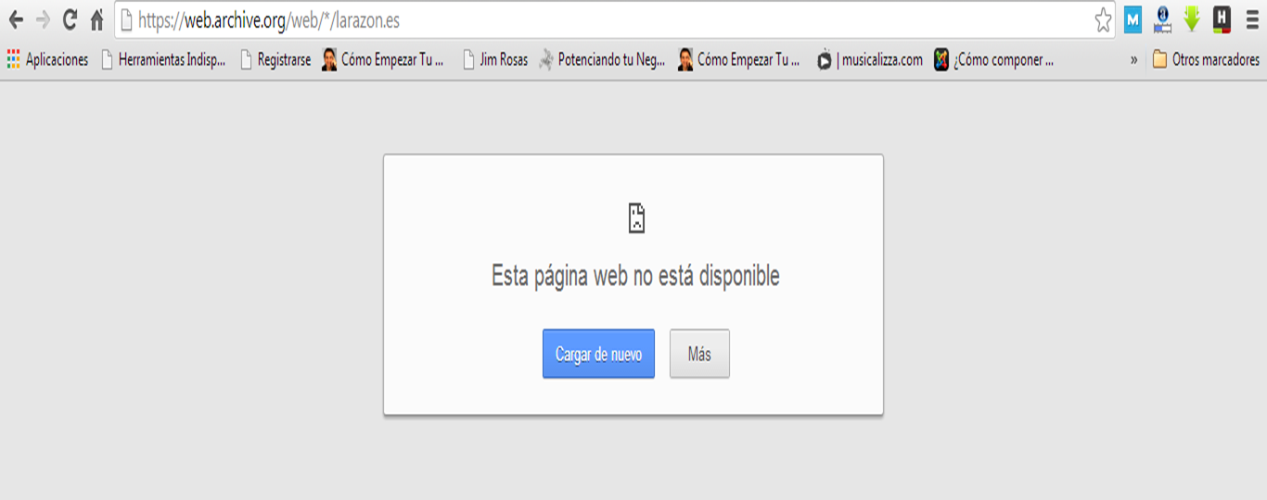Viewport: 1267px width, 500px height.
Task: Click the blue Cargar de nuevo button
Action: pyautogui.click(x=598, y=354)
